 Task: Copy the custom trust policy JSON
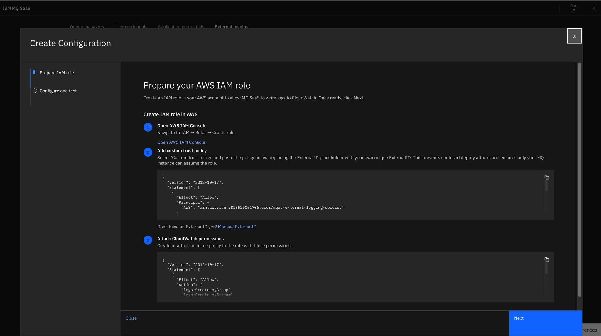[x=547, y=177]
